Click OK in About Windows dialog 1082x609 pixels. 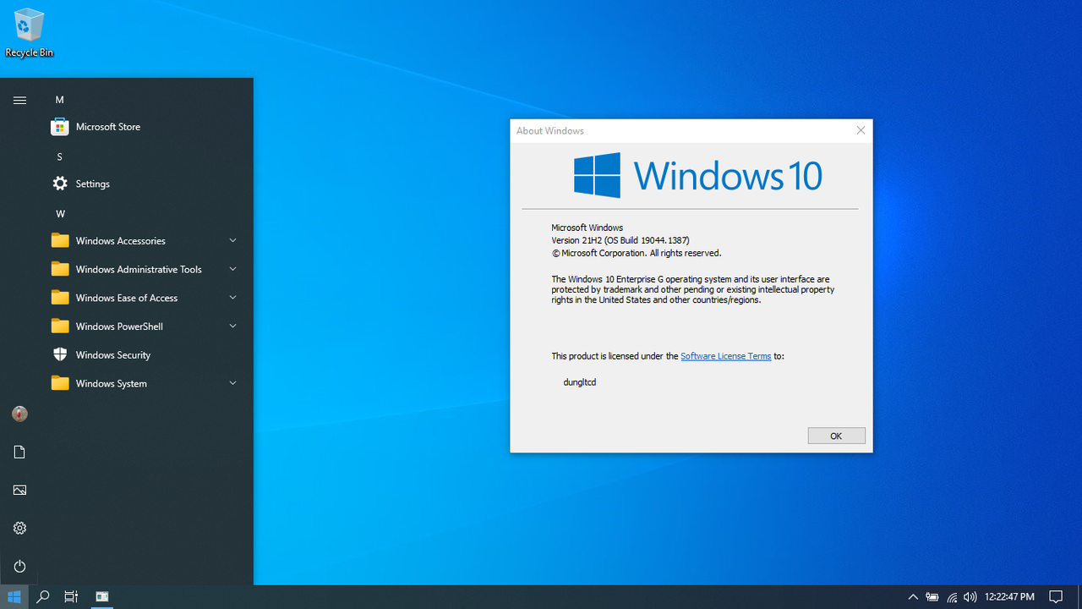point(836,436)
